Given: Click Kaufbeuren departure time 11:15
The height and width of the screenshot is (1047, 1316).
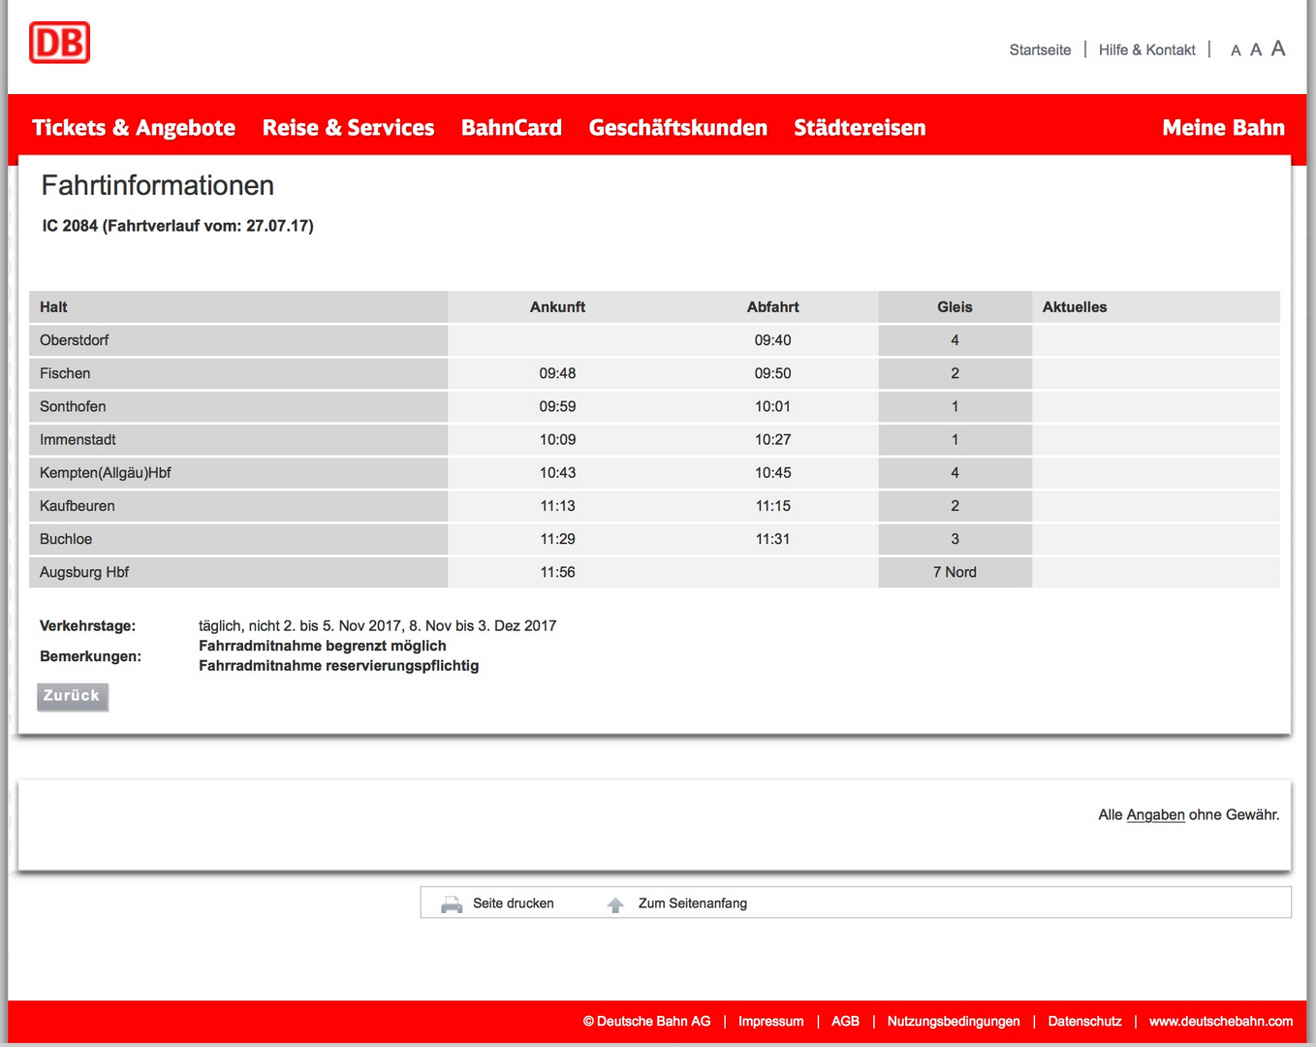Looking at the screenshot, I should coord(772,506).
